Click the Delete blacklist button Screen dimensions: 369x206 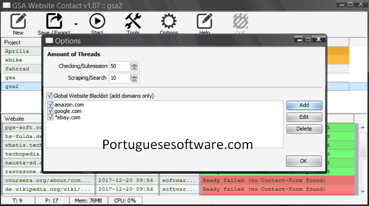coord(304,129)
